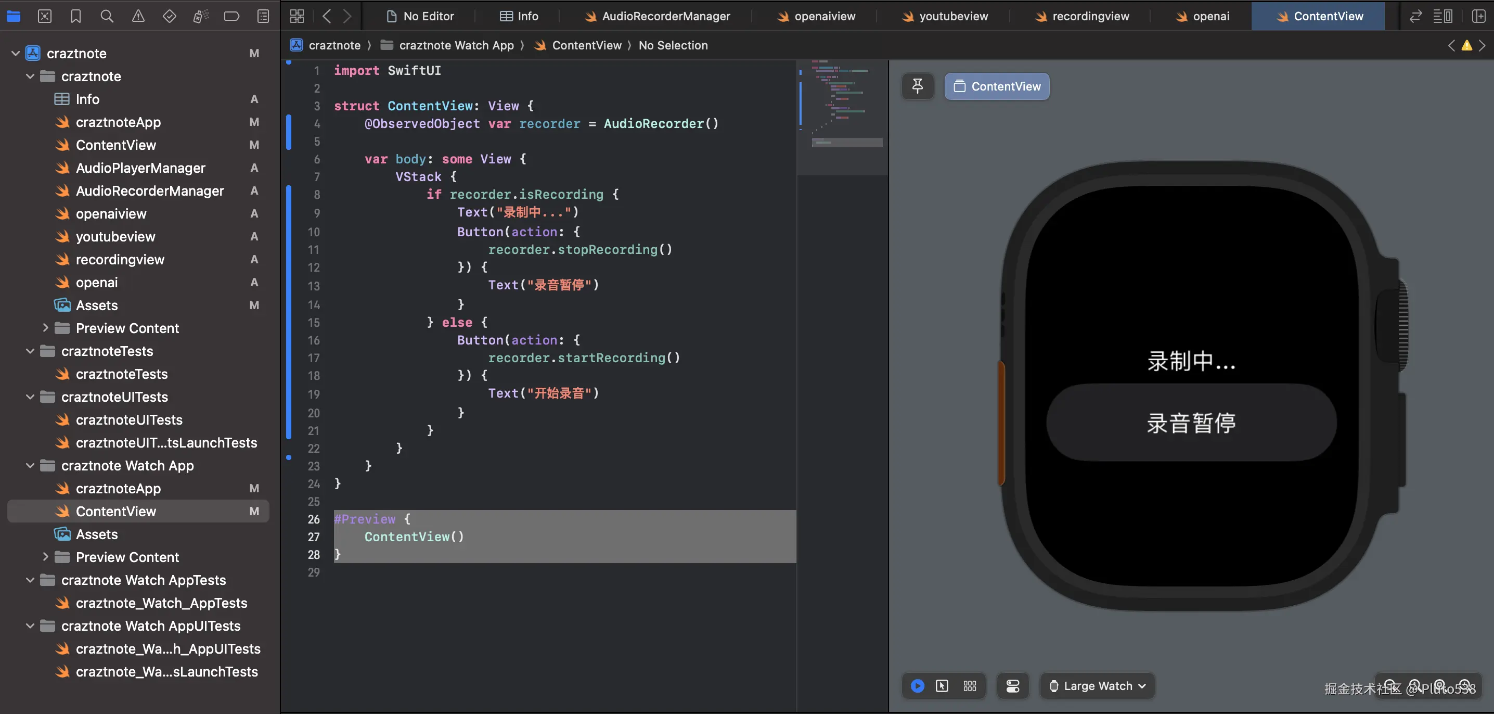This screenshot has width=1494, height=714.
Task: Collapse the craztnoteUITests group
Action: 30,397
